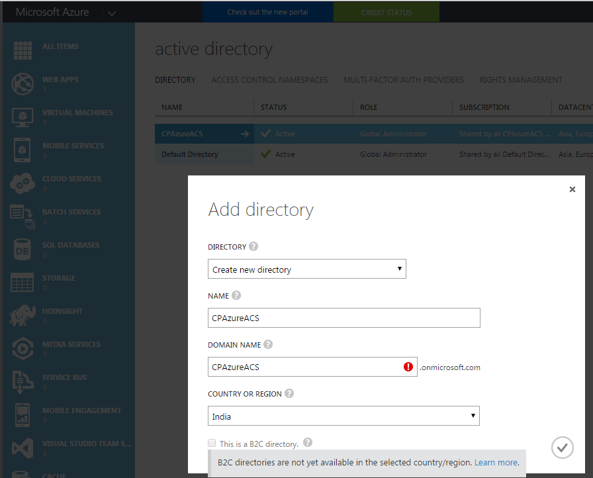Click the Country or Region help icon

point(289,393)
